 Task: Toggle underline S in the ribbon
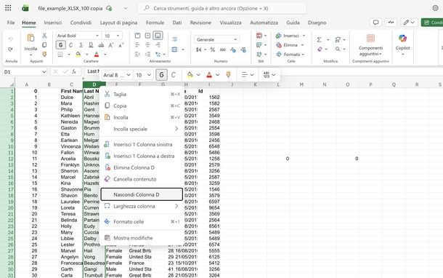[x=81, y=45]
